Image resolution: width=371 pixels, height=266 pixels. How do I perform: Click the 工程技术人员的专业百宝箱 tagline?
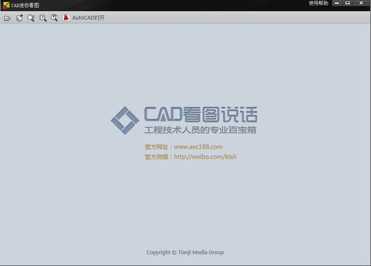(200, 130)
